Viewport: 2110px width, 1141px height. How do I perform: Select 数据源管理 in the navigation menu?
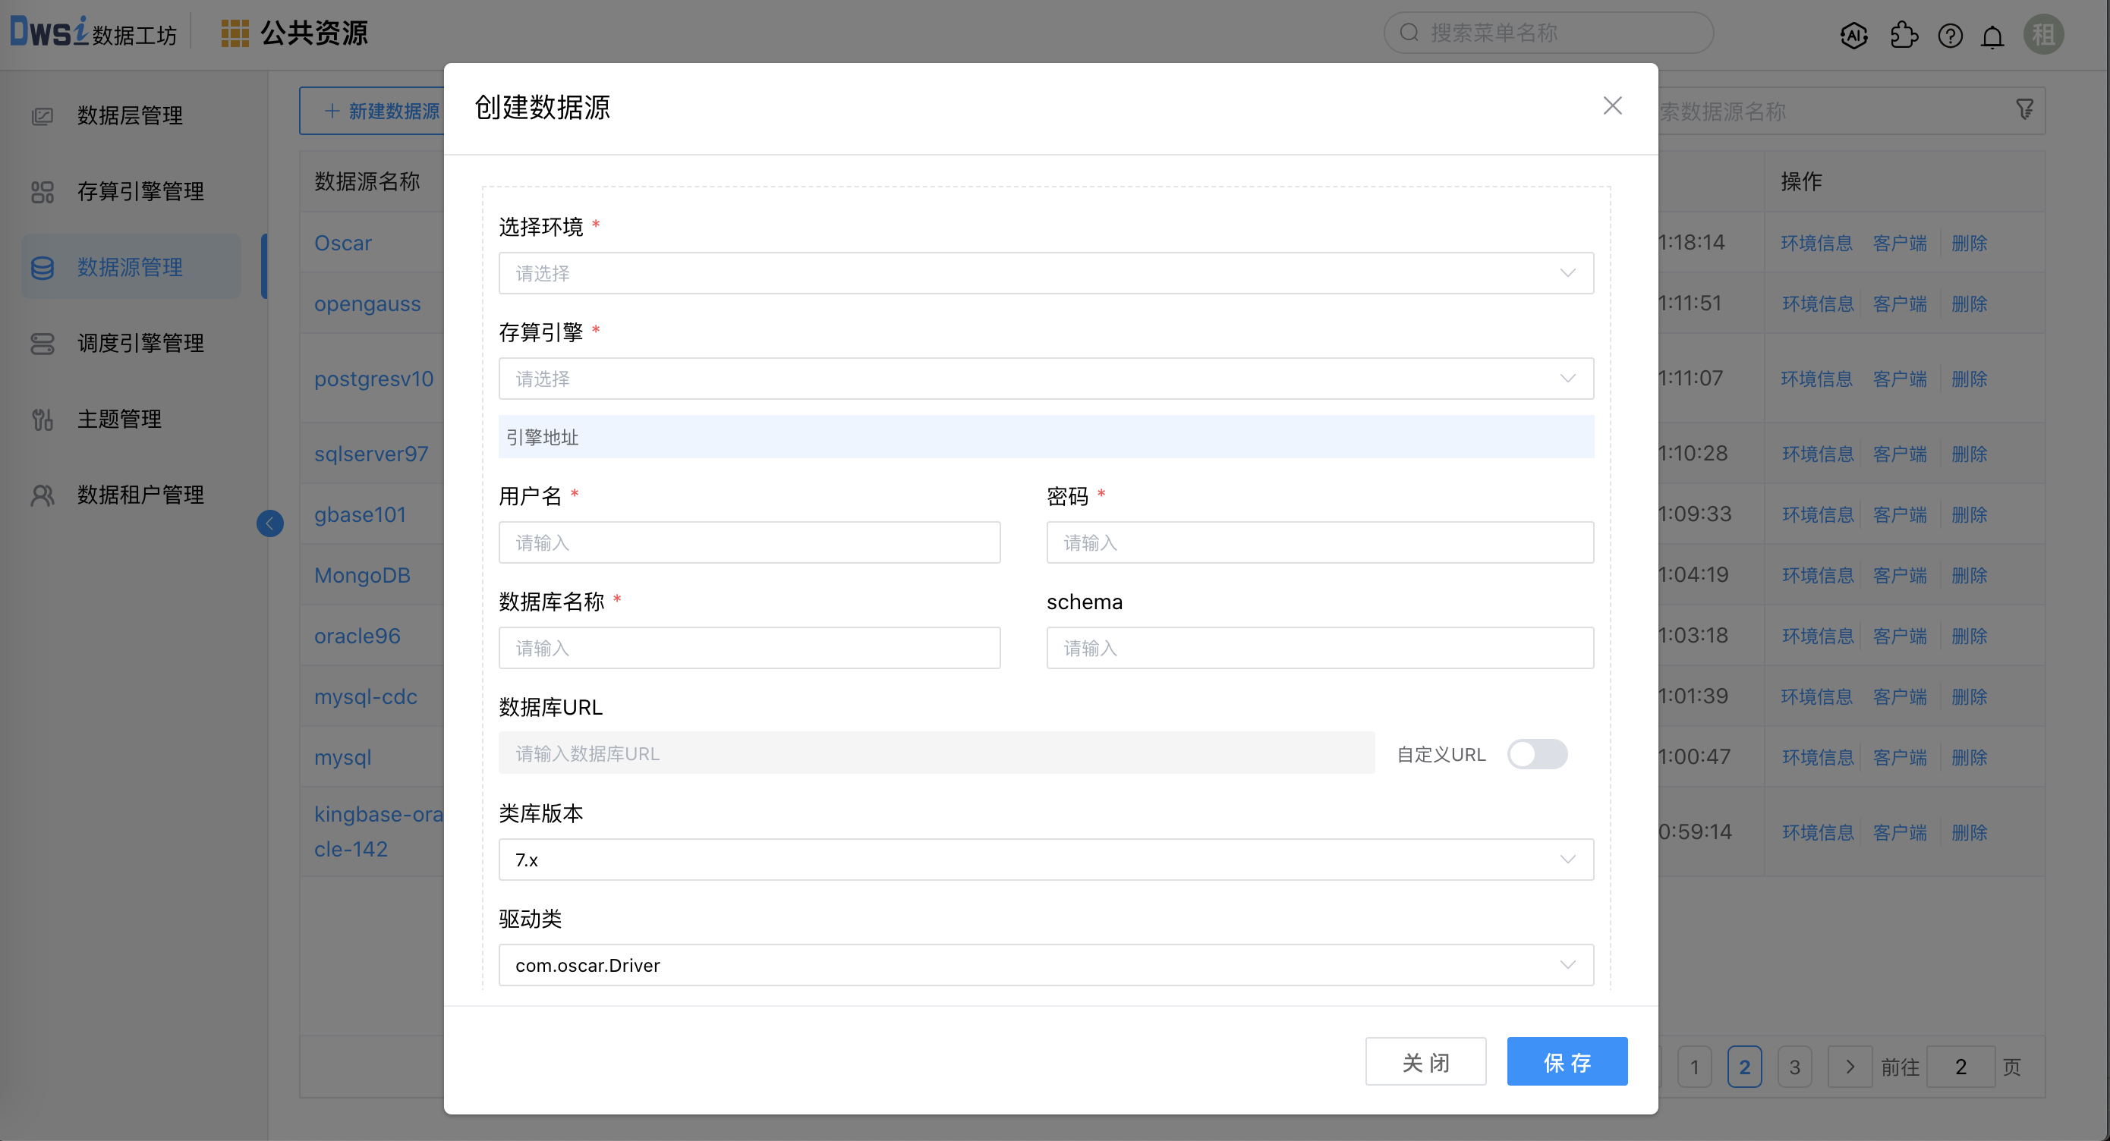130,266
